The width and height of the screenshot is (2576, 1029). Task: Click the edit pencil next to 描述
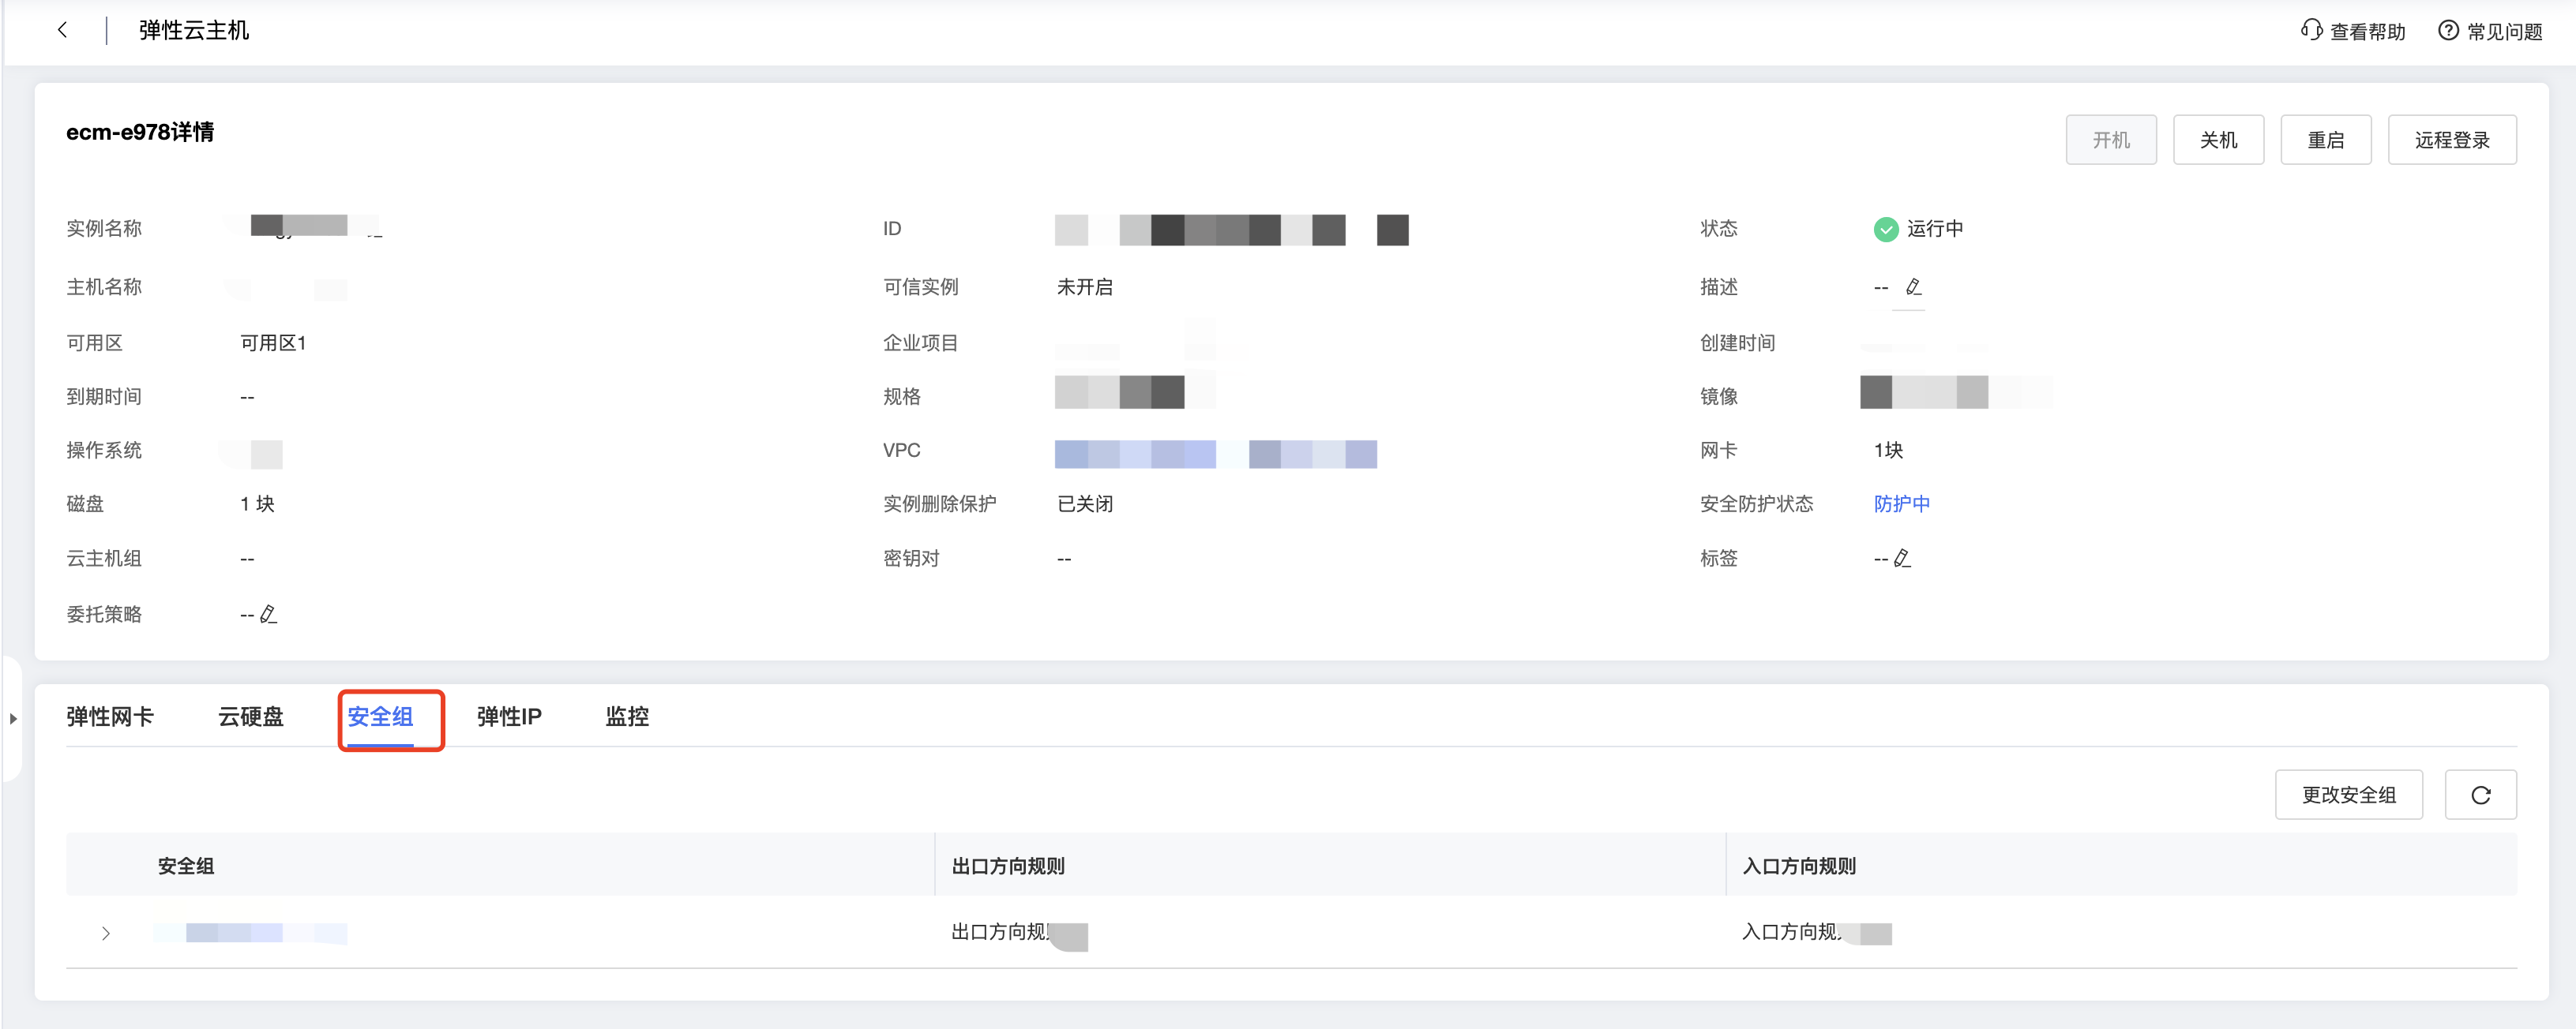pos(1913,288)
